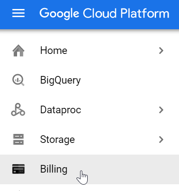This screenshot has height=191, width=179.
Task: Select the BigQuery magnifier icon
Action: 18,80
